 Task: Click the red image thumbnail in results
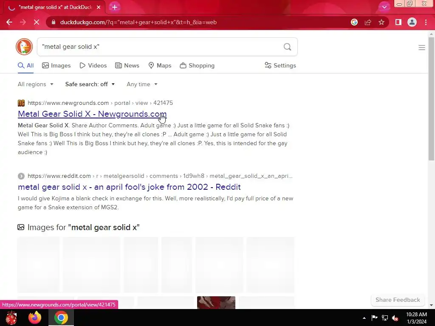click(x=216, y=302)
